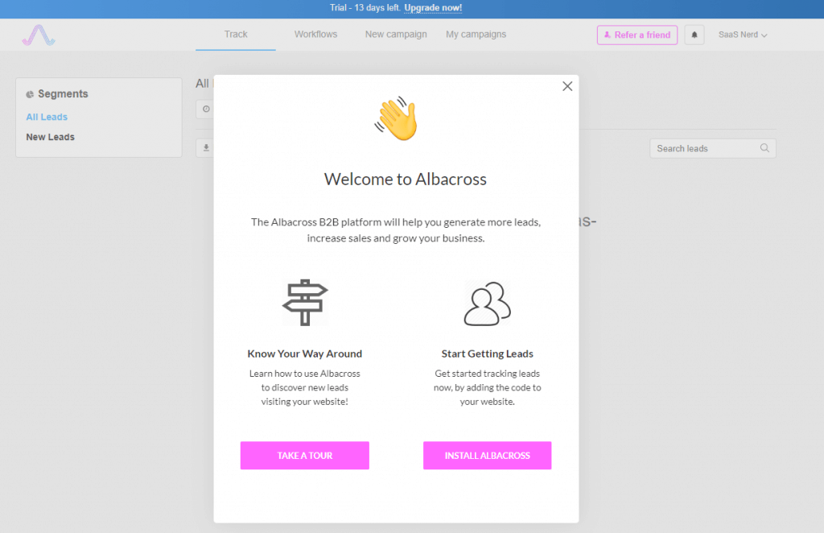Click the clock icon beside the leads list
The image size is (824, 533).
point(205,109)
